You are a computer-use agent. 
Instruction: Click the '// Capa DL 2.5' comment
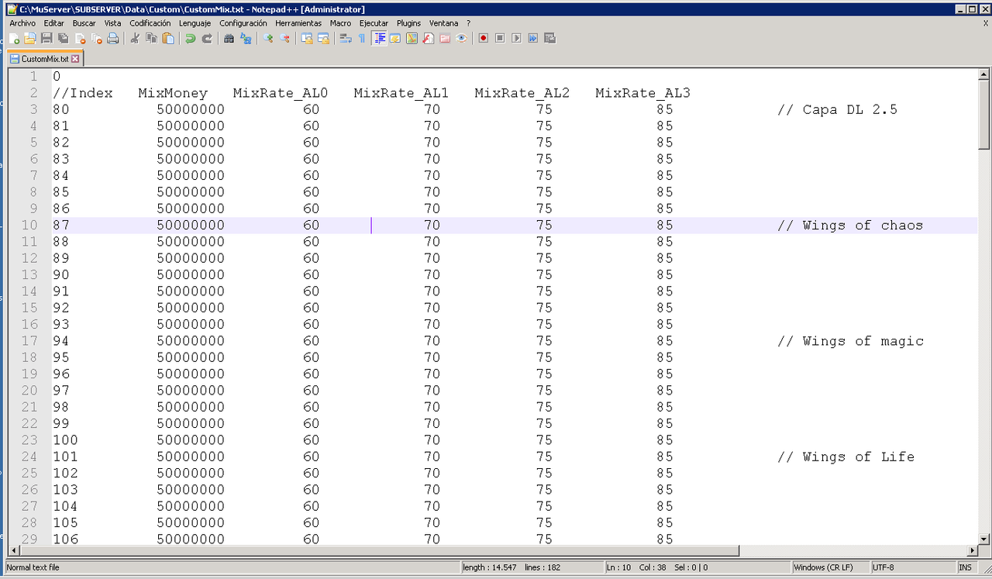tap(837, 109)
